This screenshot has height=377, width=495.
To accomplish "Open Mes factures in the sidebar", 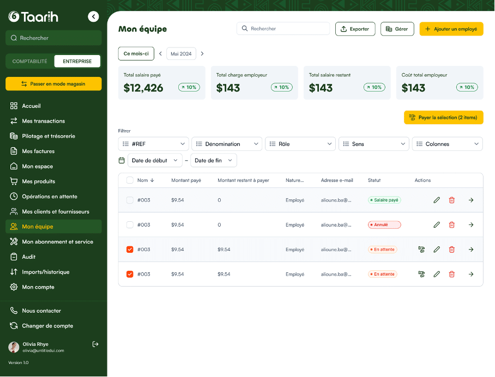I will (x=38, y=151).
